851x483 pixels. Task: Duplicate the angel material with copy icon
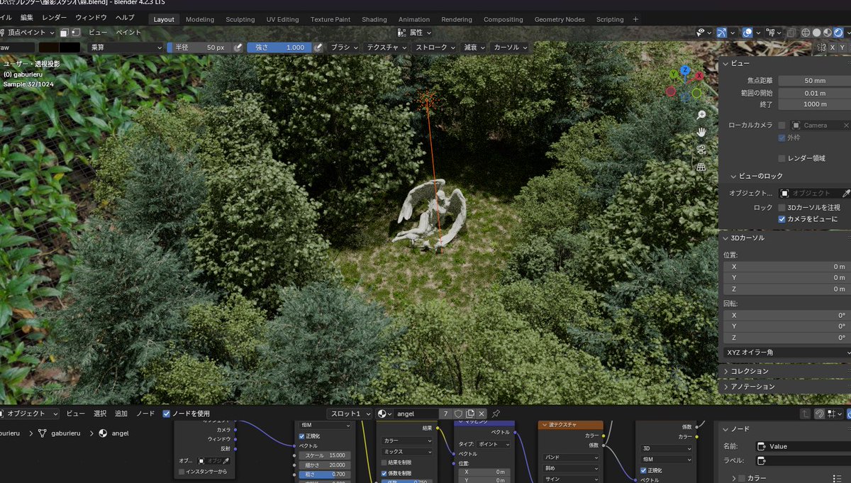click(x=469, y=413)
